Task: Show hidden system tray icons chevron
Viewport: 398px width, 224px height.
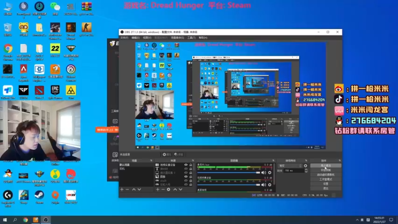Action: click(x=357, y=220)
